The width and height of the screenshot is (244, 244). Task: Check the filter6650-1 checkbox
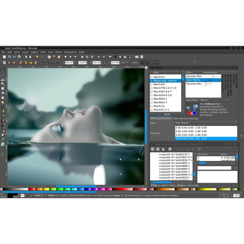coord(151,99)
